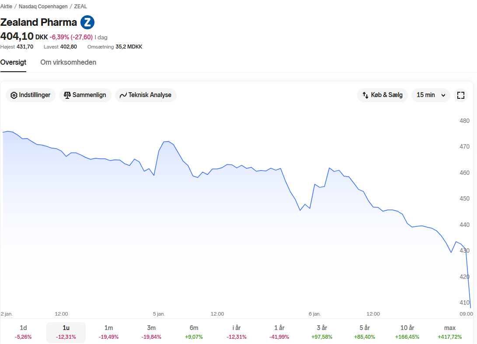Click ZEAL breadcrumb item
This screenshot has height=344, width=477.
pyautogui.click(x=80, y=7)
